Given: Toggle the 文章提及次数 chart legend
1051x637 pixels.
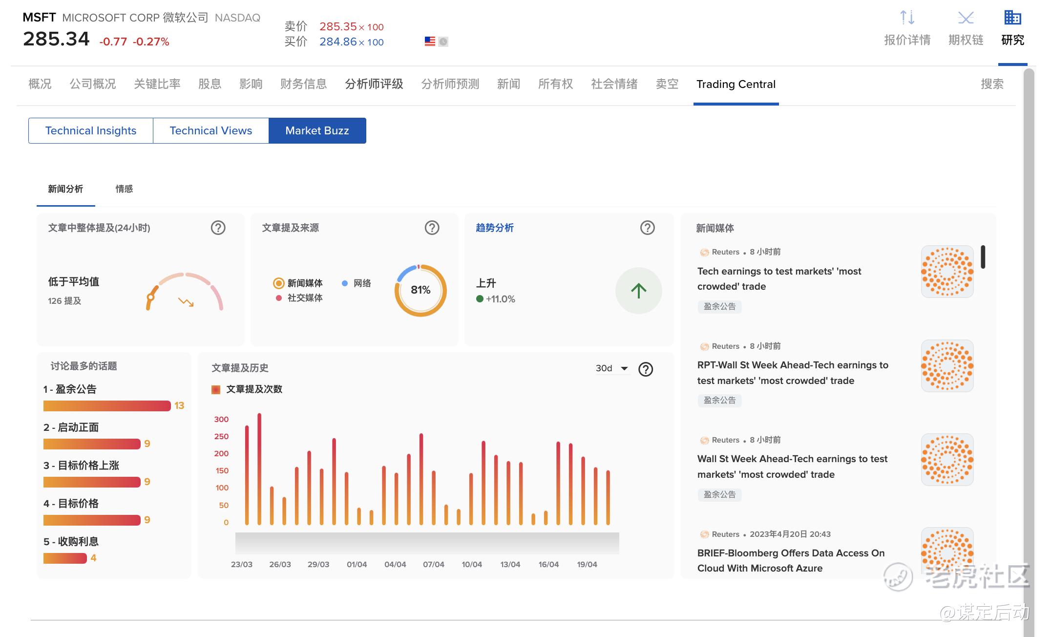Looking at the screenshot, I should pyautogui.click(x=247, y=389).
